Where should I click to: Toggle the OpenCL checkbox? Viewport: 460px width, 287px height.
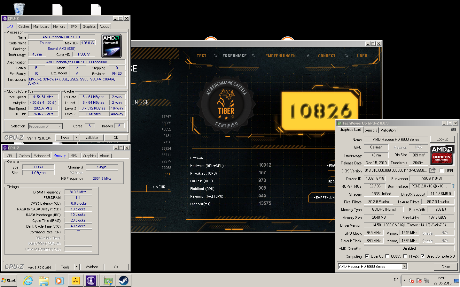(367, 256)
